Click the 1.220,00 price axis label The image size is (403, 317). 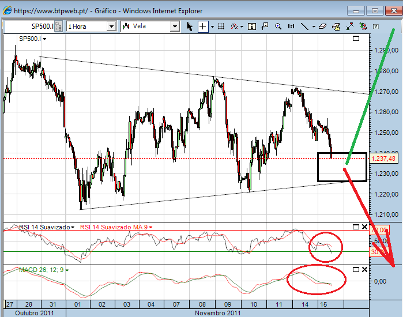[x=386, y=194]
